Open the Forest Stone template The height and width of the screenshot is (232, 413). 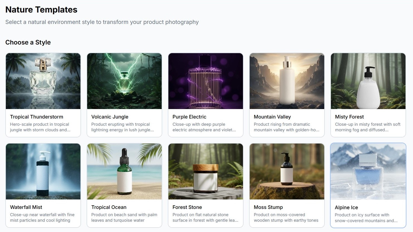(x=205, y=171)
